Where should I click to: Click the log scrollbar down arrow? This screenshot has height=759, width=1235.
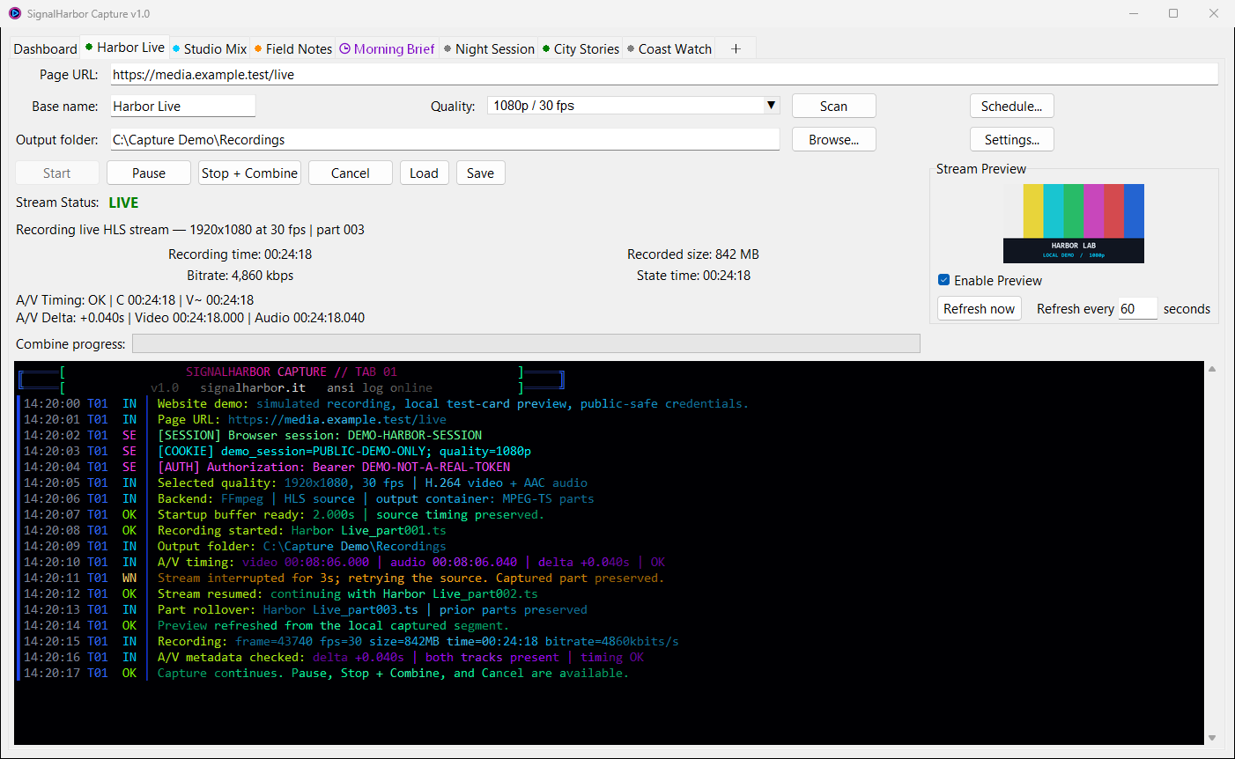(x=1212, y=738)
